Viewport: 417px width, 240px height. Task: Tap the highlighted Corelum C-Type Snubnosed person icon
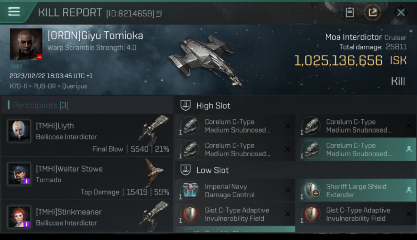[x=409, y=149]
